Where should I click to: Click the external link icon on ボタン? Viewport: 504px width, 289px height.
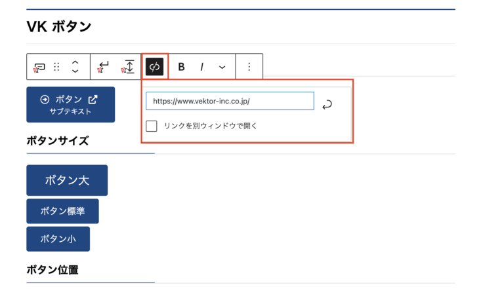click(x=93, y=100)
